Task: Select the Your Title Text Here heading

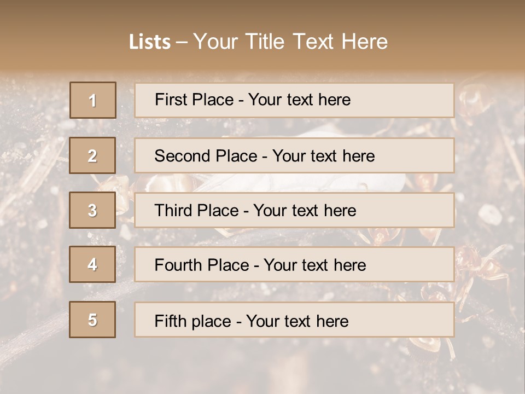Action: [x=290, y=42]
